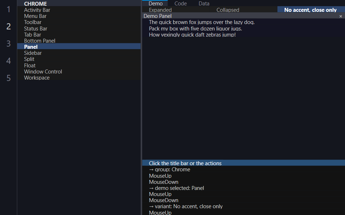Switch to group number 4 in the left rail
Screen dimensions: 345x215
(x=8, y=61)
